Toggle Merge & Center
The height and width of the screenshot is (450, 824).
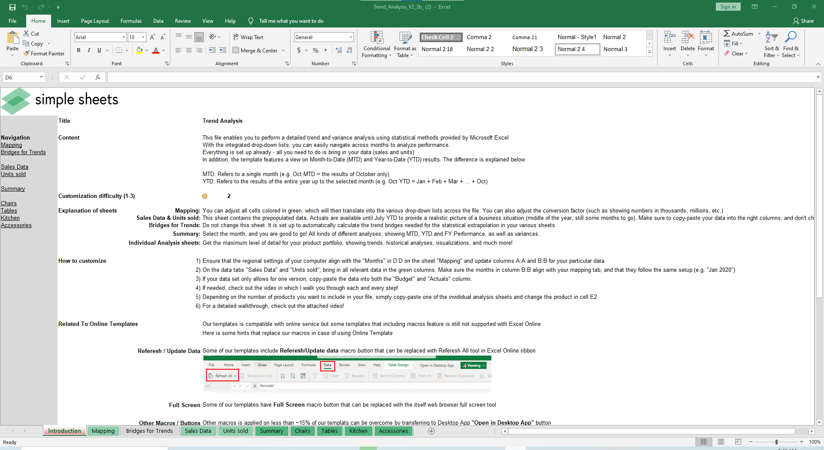pyautogui.click(x=255, y=50)
